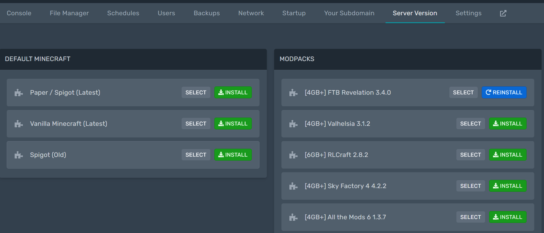Install Paper / Spigot (Latest)

233,92
